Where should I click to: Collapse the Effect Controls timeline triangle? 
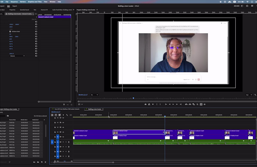pos(37,17)
